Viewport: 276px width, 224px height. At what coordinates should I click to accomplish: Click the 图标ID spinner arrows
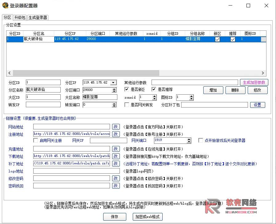[x=191, y=97]
